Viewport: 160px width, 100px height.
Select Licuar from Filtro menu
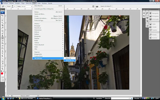(x=48, y=16)
